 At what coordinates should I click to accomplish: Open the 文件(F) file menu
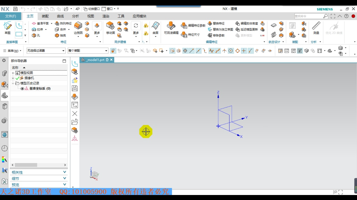click(x=11, y=16)
